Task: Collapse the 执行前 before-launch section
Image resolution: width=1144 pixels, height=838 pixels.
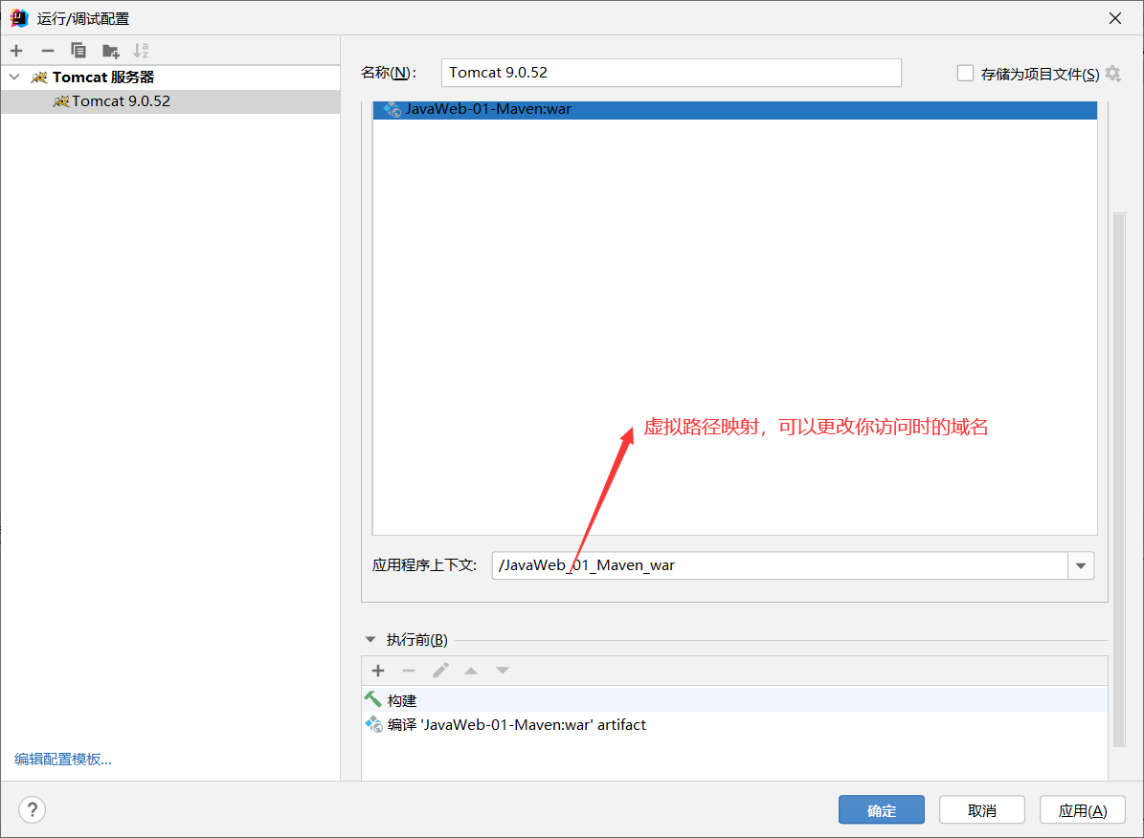Action: click(370, 640)
